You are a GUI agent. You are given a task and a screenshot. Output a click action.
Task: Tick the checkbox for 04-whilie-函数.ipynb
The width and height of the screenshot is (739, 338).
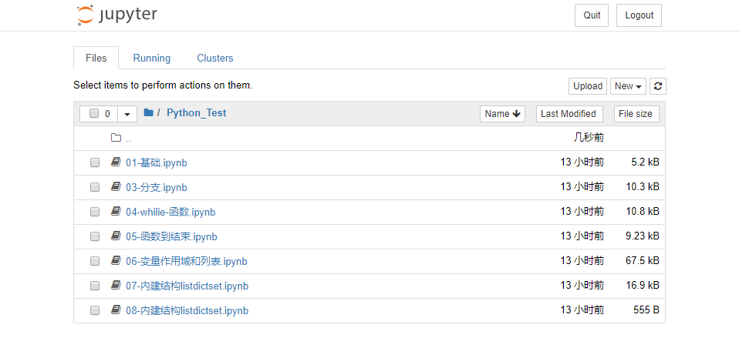click(95, 212)
